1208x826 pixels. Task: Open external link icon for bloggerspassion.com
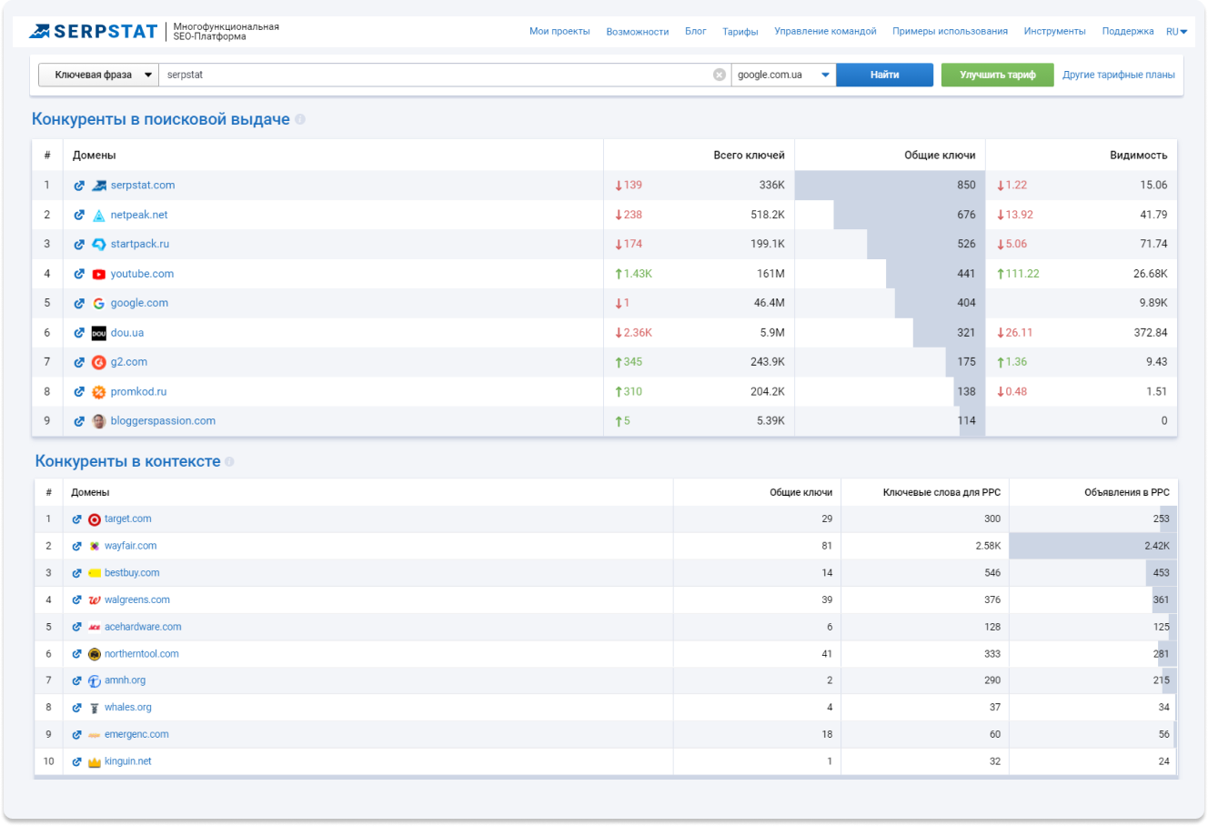click(79, 421)
